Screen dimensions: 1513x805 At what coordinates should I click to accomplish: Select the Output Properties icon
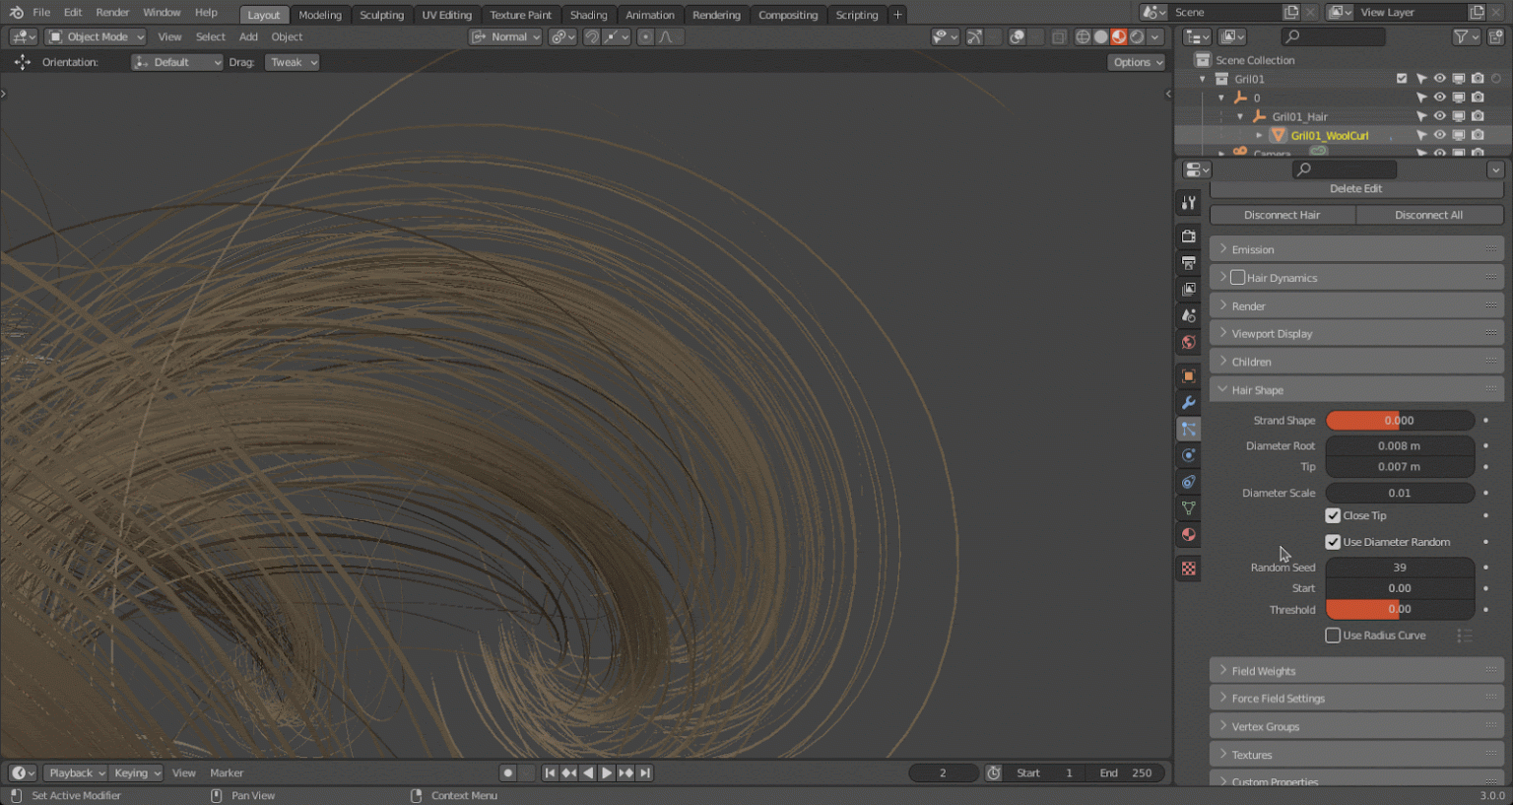1188,263
